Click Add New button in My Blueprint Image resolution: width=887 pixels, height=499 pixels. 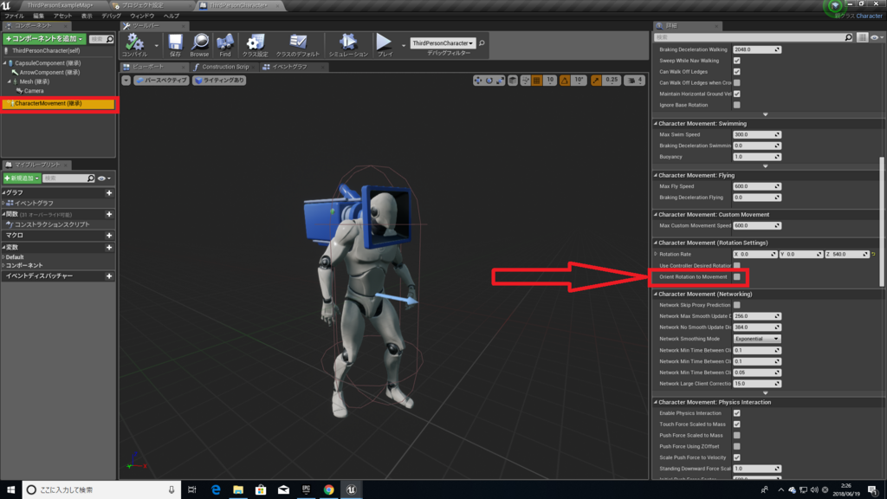point(22,178)
